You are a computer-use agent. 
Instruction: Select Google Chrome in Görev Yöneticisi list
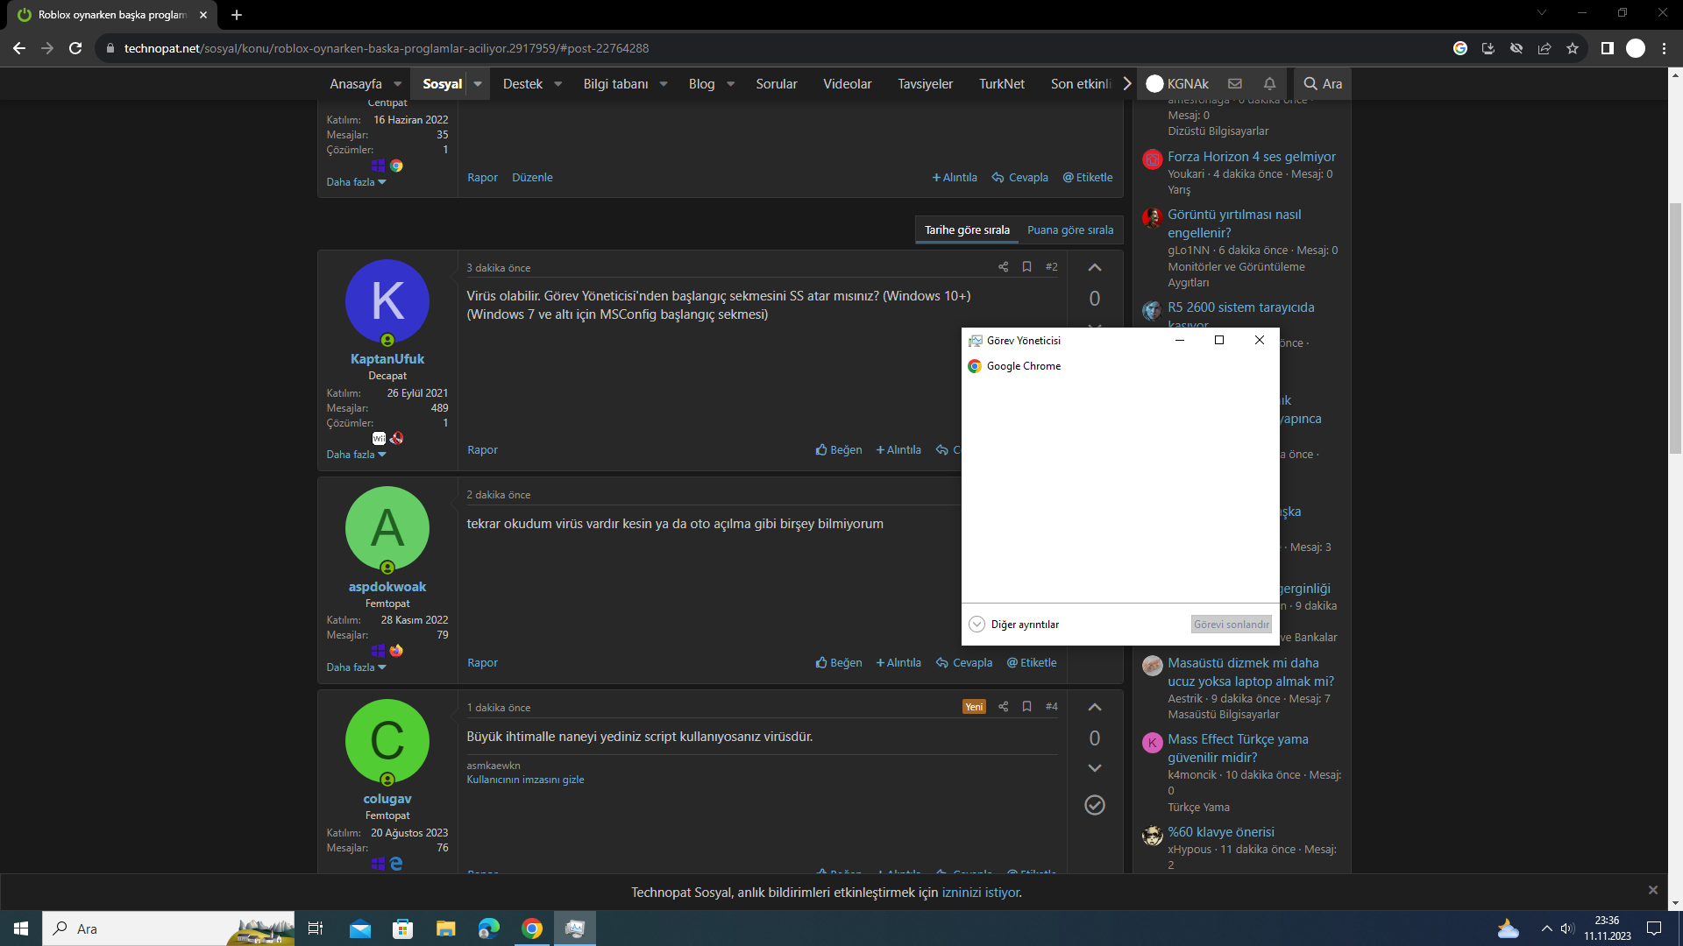click(1023, 366)
